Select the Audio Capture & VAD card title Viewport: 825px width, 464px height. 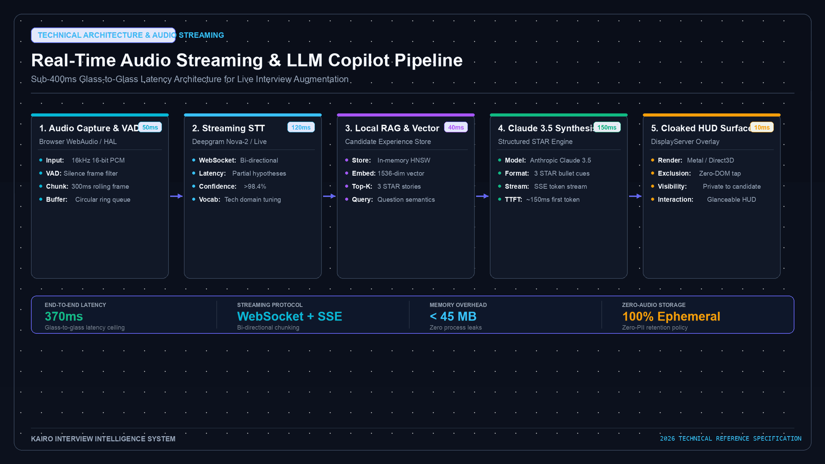pyautogui.click(x=89, y=128)
